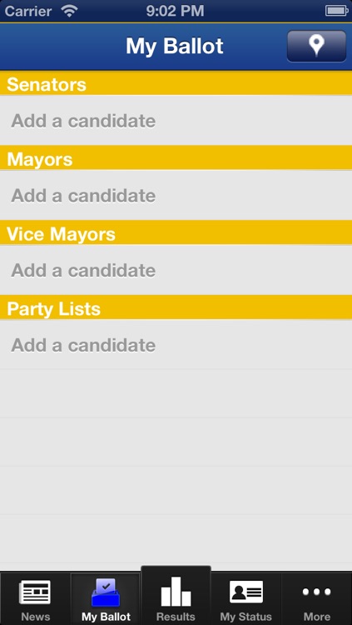Image resolution: width=352 pixels, height=625 pixels.
Task: Open the More three-dots icon
Action: pyautogui.click(x=316, y=592)
